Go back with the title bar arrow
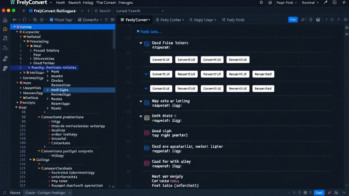Image resolution: width=349 pixels, height=196 pixels. point(24,11)
